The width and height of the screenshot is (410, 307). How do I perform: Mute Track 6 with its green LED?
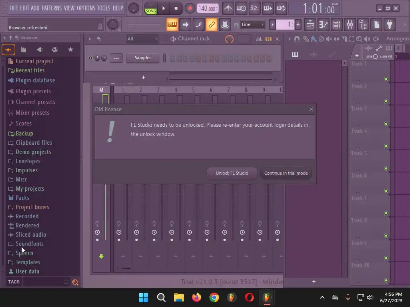(386, 191)
